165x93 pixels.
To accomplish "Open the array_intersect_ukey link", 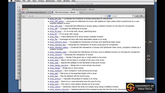I will tap(58, 52).
